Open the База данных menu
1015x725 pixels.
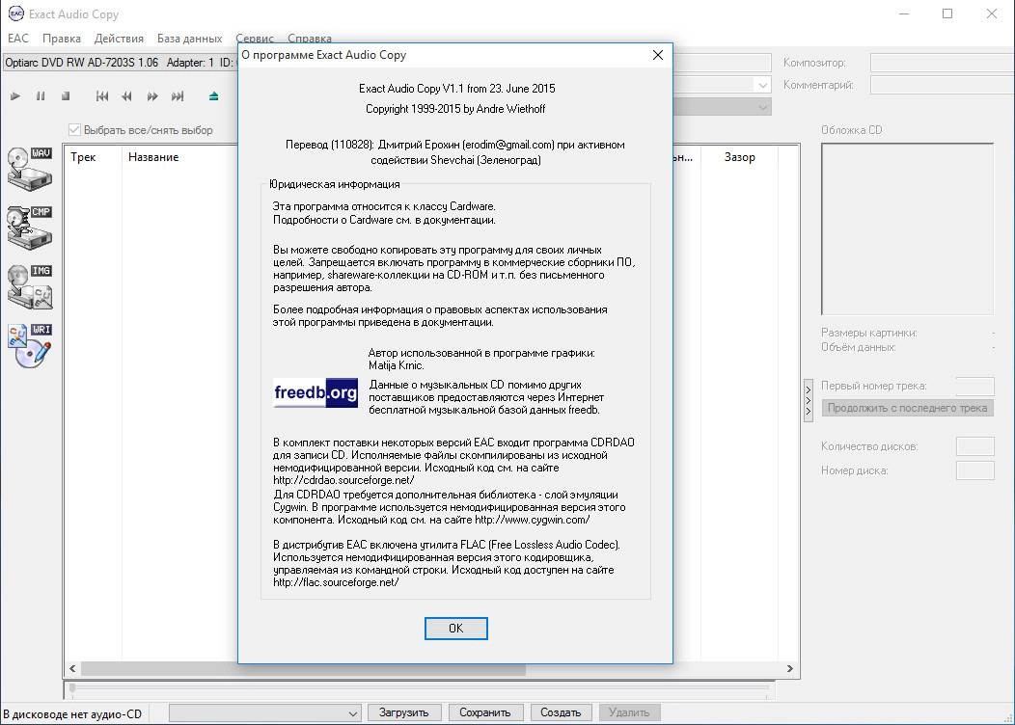tap(190, 39)
